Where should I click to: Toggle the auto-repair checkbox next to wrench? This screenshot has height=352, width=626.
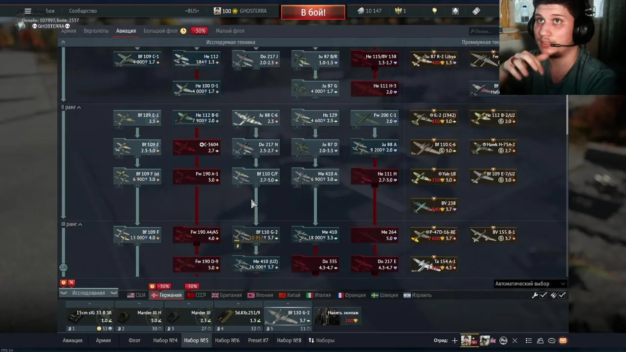(543, 295)
